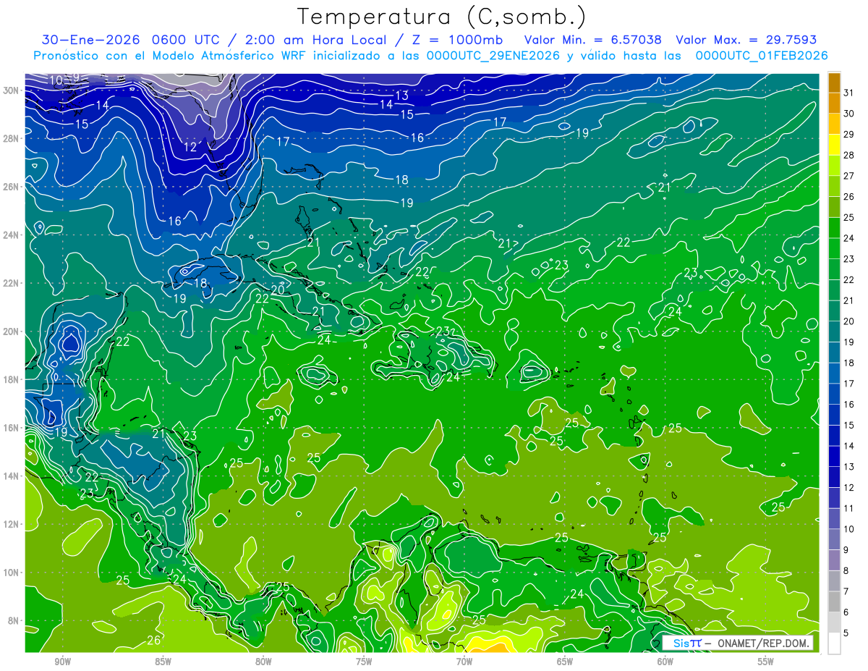The width and height of the screenshot is (868, 671).
Task: Click latitude axis label '8N'
Action: tap(14, 620)
